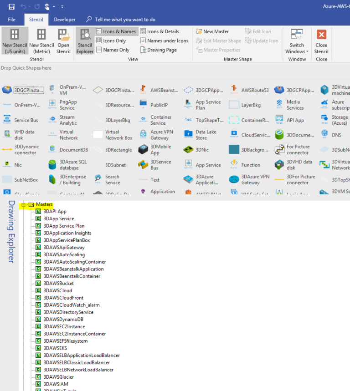Click the Redo icon in quick access toolbar
Screen dimensions: 350x391
click(x=37, y=7)
